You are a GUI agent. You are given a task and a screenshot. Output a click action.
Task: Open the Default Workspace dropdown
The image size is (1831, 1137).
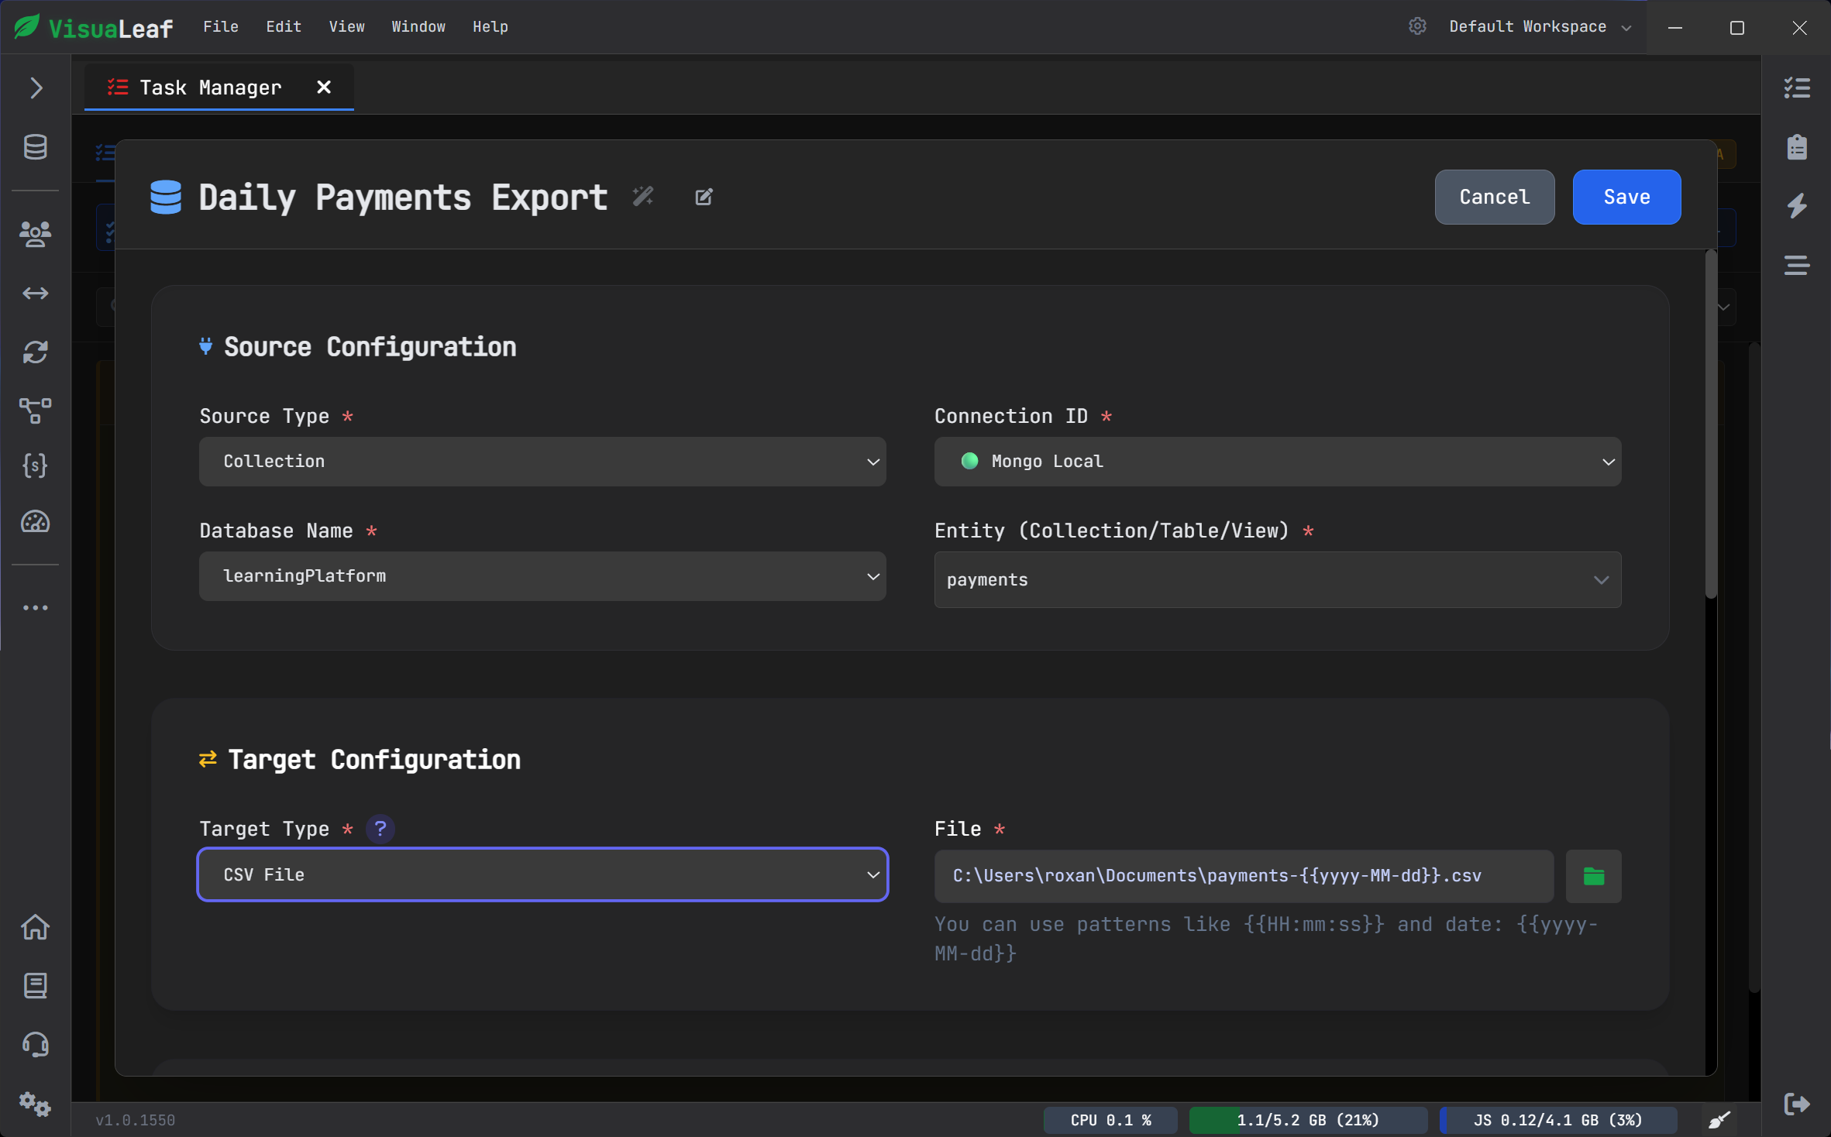[1540, 26]
